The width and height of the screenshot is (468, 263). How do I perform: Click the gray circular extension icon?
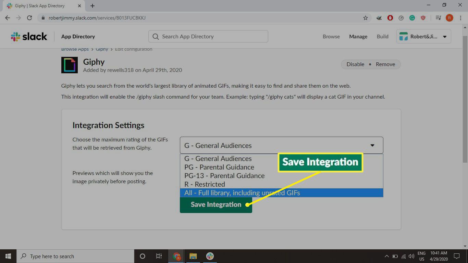click(401, 18)
